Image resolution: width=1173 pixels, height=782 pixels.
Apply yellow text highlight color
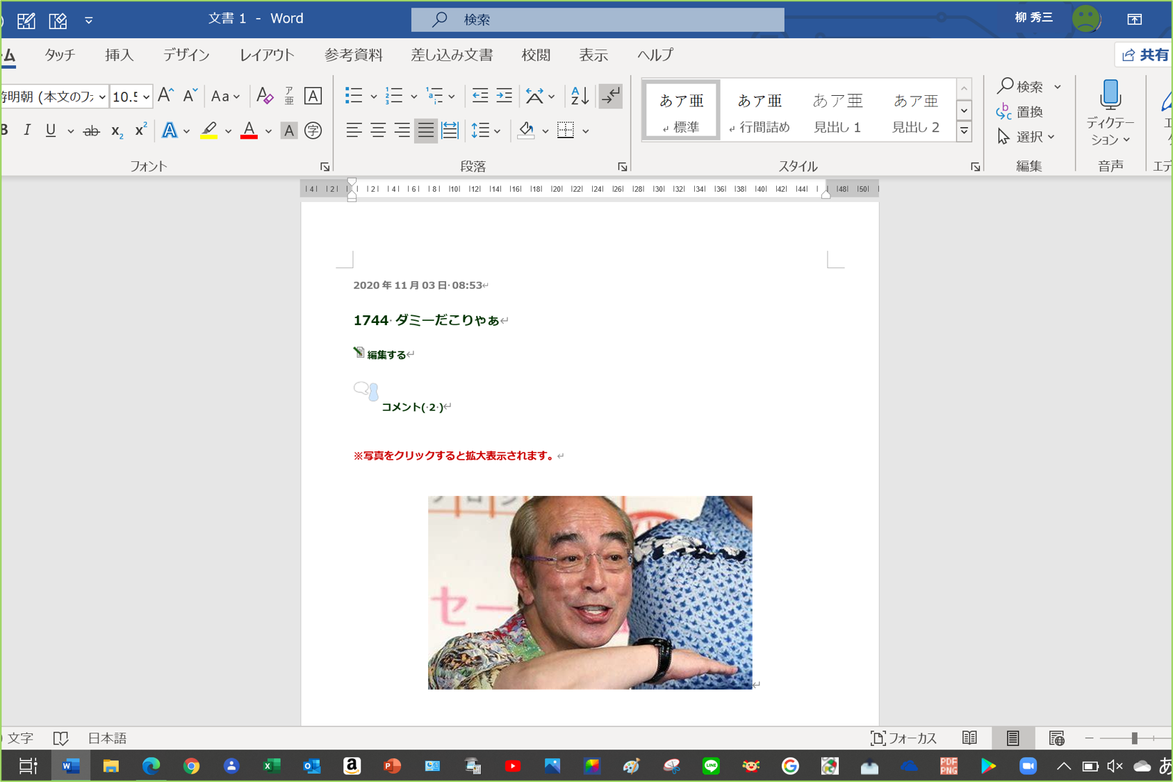208,130
